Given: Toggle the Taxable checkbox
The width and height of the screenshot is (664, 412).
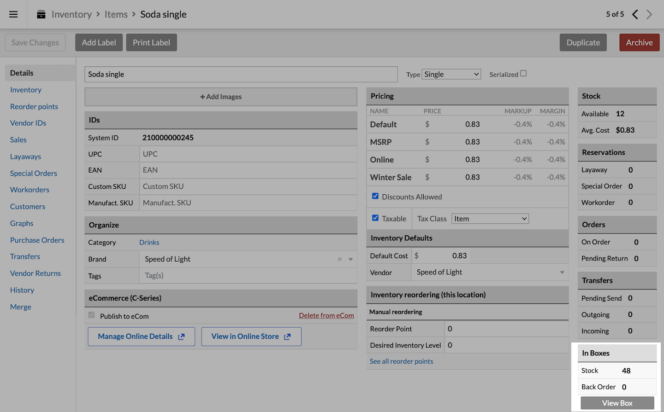Looking at the screenshot, I should [375, 218].
